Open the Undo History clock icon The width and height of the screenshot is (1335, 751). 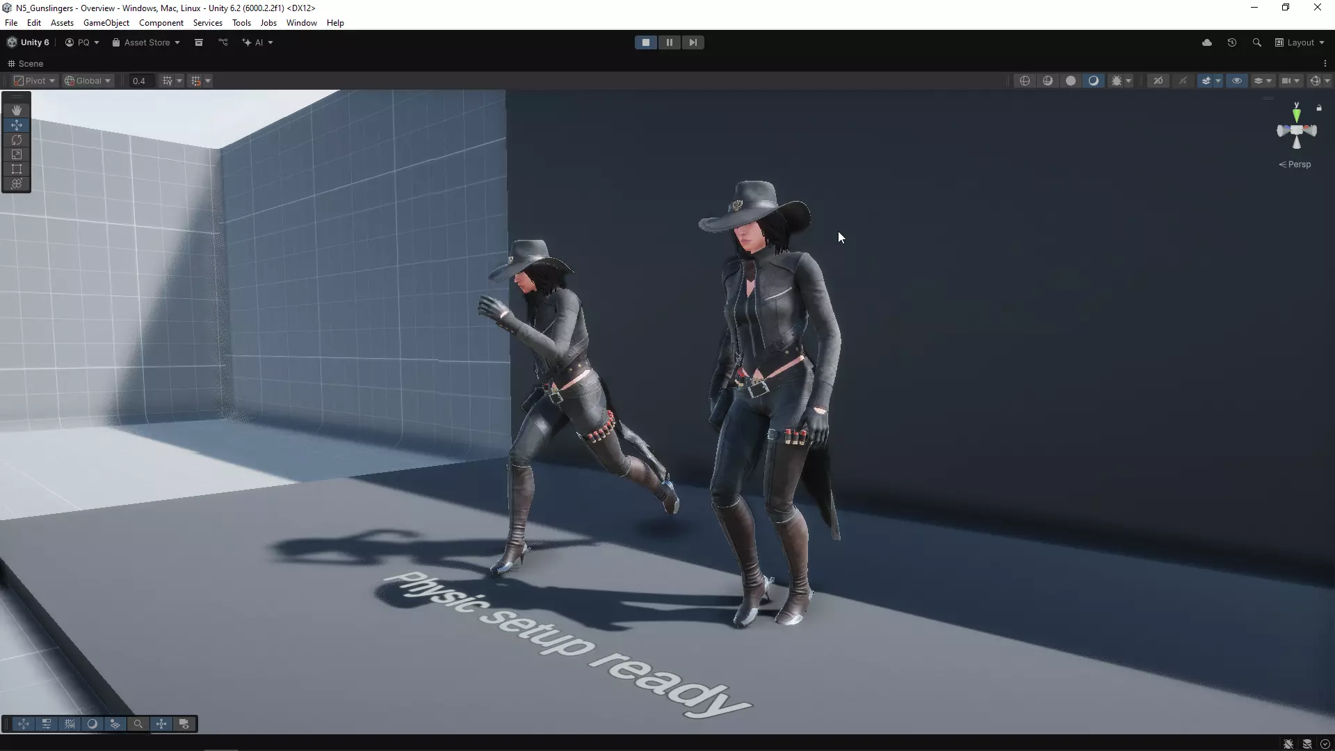pyautogui.click(x=1232, y=42)
